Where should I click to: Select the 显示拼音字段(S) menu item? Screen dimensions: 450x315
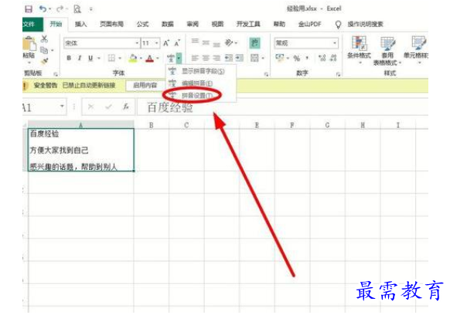pos(201,71)
